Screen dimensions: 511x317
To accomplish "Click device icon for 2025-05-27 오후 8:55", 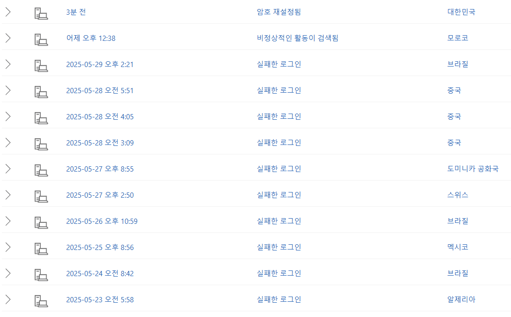I will coord(41,170).
